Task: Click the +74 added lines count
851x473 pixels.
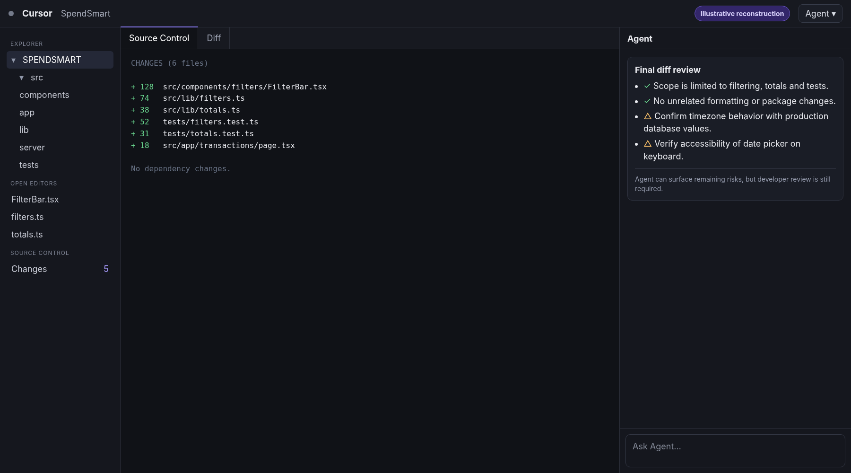Action: 140,98
